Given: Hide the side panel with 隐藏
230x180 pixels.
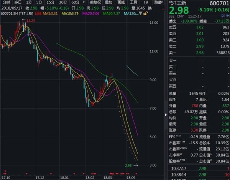Looking at the screenshot, I should click(x=158, y=2).
